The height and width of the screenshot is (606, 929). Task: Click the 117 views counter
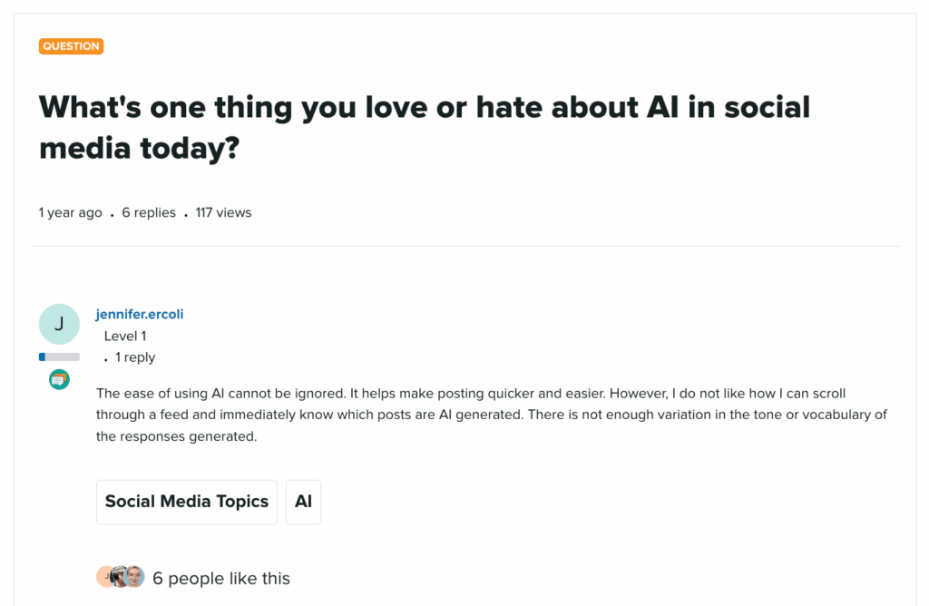tap(223, 212)
